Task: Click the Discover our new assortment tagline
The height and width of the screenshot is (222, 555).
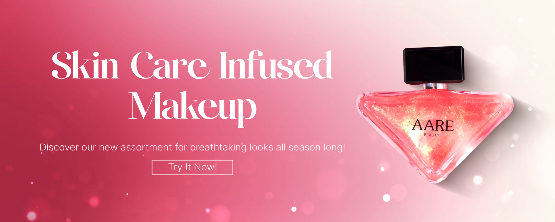Action: pos(192,147)
